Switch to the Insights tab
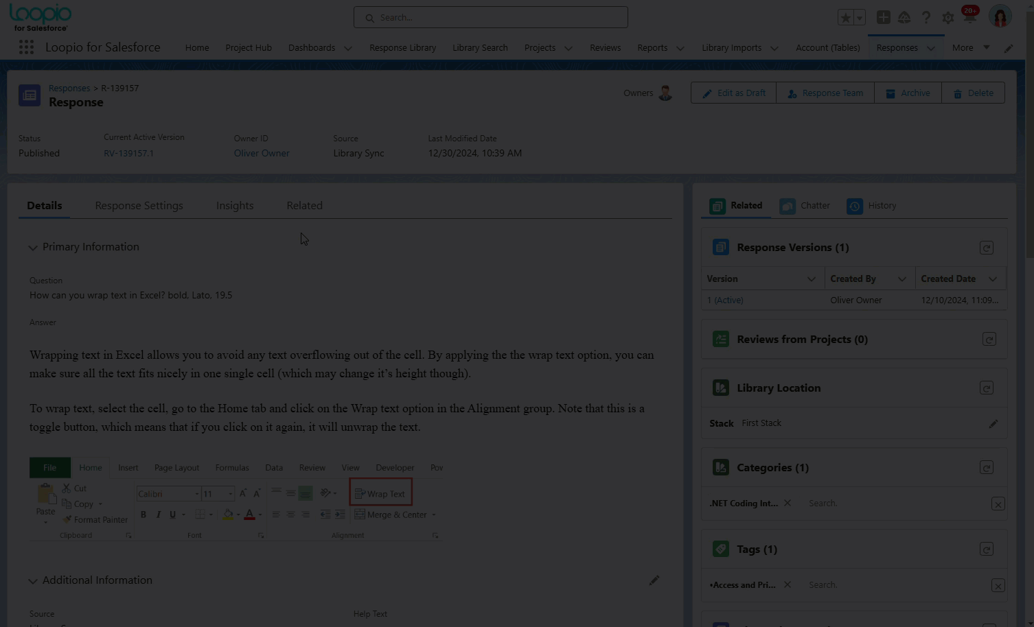This screenshot has width=1034, height=627. click(x=235, y=205)
